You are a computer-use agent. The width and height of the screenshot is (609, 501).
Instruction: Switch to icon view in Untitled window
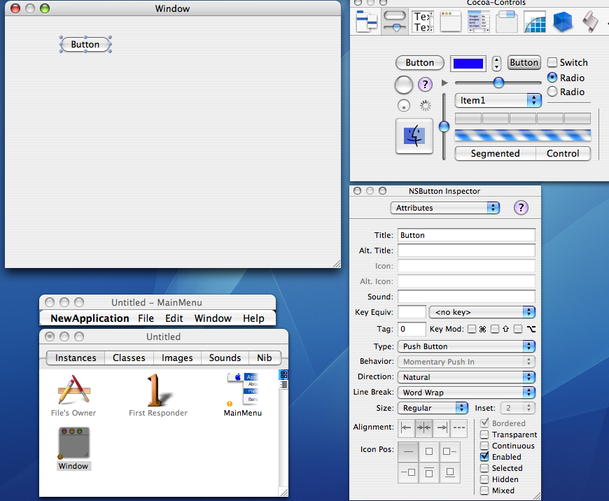pyautogui.click(x=284, y=375)
